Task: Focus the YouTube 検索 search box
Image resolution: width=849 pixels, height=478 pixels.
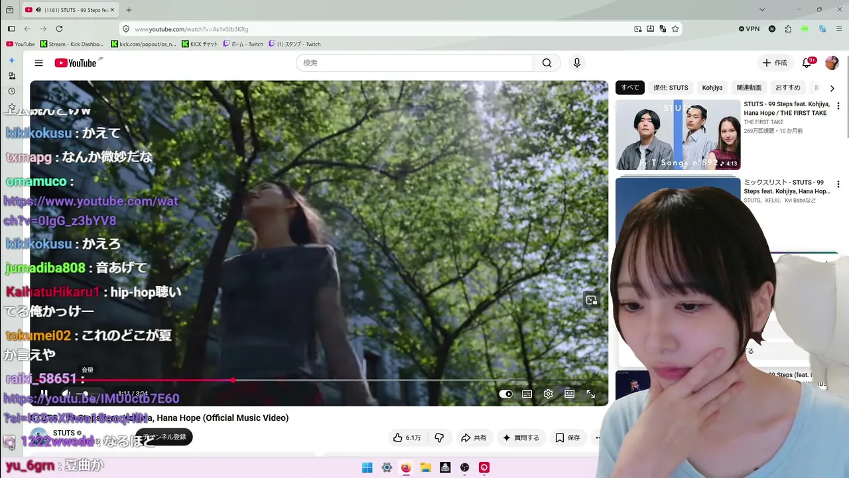Action: tap(415, 63)
